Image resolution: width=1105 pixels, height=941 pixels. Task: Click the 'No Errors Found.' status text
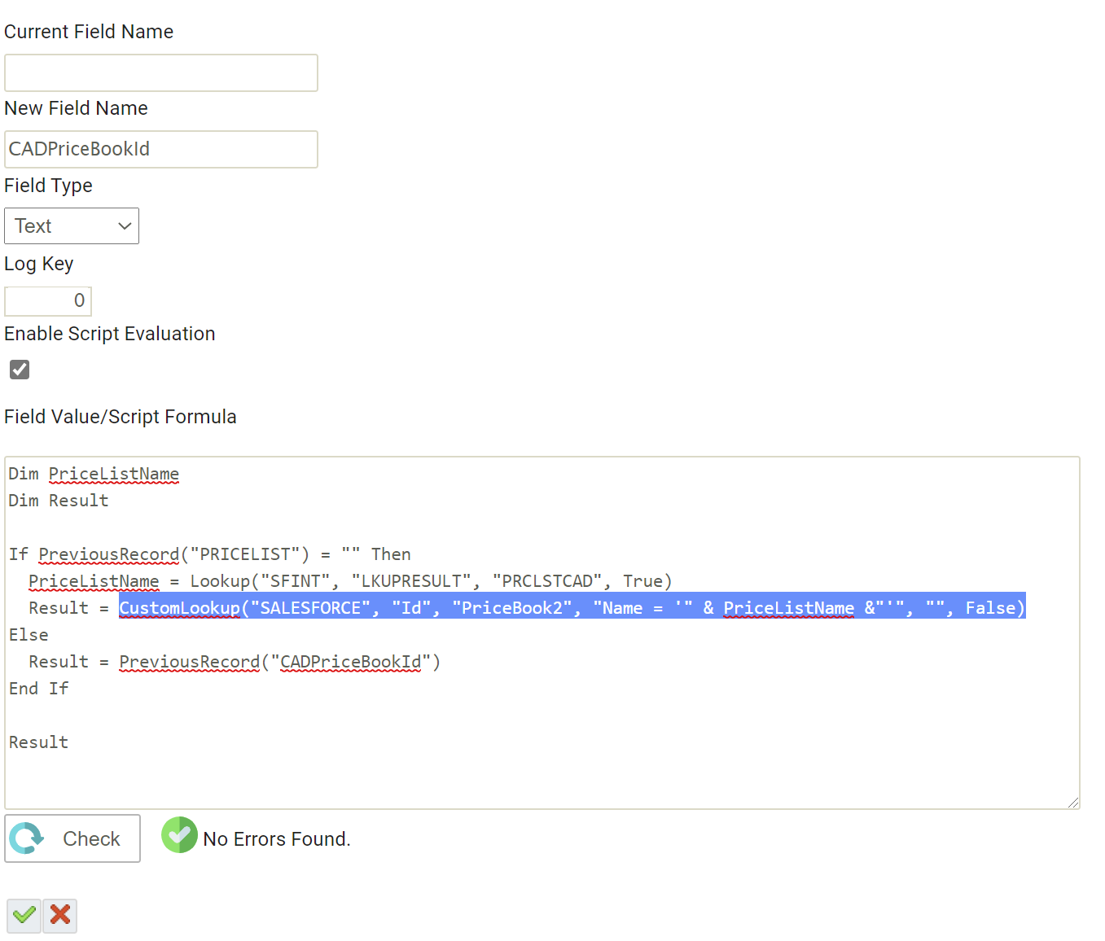click(277, 839)
